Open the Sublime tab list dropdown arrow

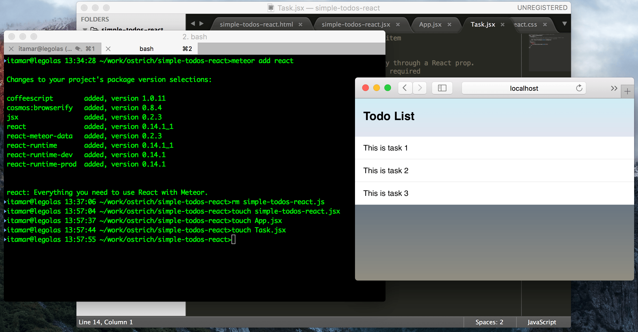point(564,24)
